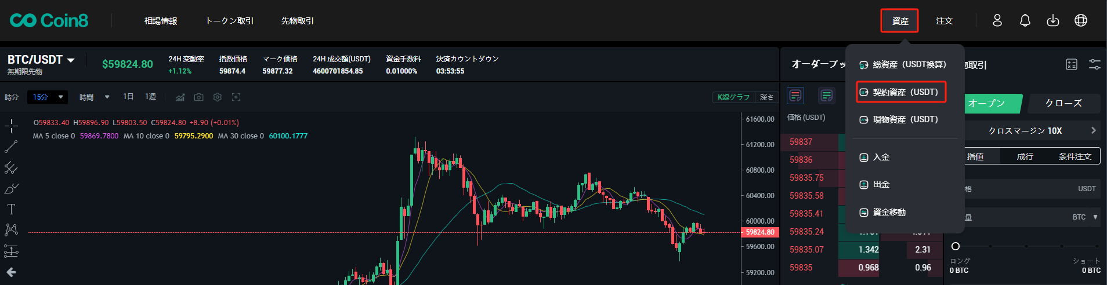Screen dimensions: 1107x285
Task: Expand the BTC/USDT pair dropdown
Action: (x=71, y=60)
